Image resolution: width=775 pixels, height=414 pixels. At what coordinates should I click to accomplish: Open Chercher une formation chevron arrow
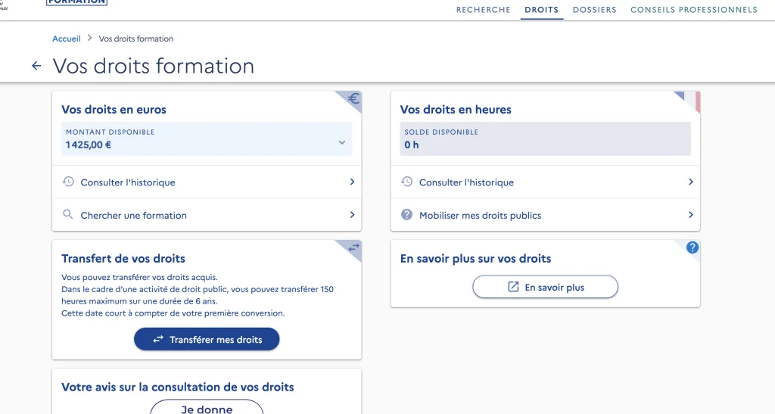[x=352, y=215]
